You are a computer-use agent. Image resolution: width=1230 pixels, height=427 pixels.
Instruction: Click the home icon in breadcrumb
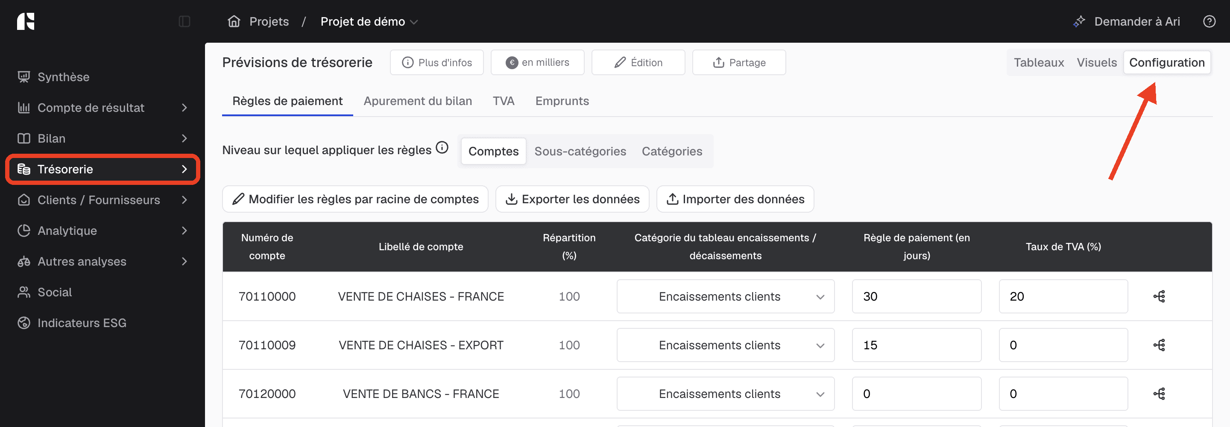click(234, 21)
